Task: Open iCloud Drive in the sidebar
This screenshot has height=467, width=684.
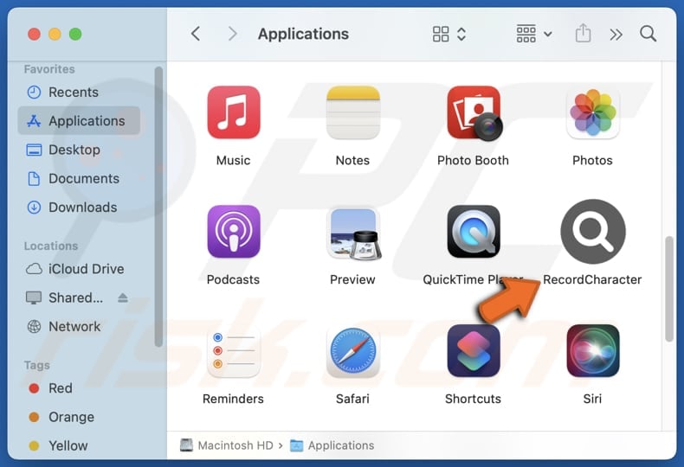Action: (x=79, y=269)
